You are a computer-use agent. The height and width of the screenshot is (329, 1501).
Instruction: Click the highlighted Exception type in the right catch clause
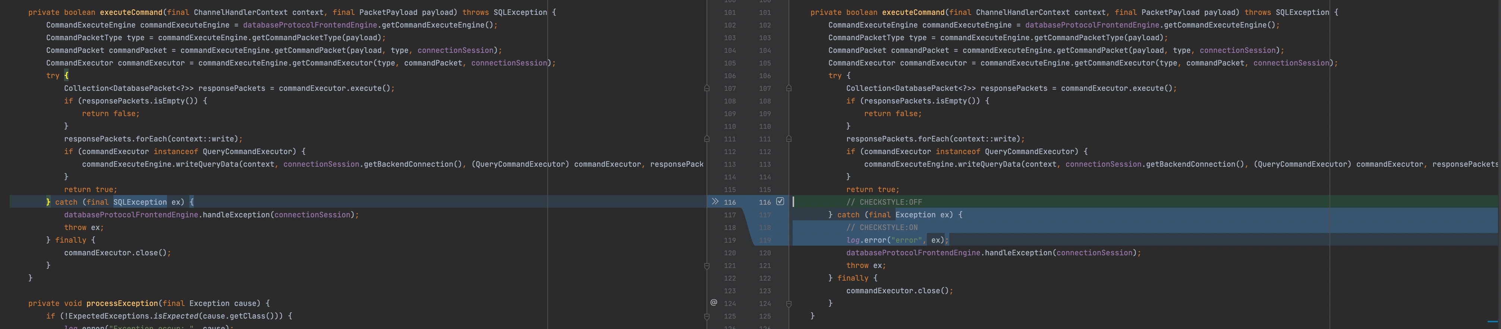click(x=915, y=215)
